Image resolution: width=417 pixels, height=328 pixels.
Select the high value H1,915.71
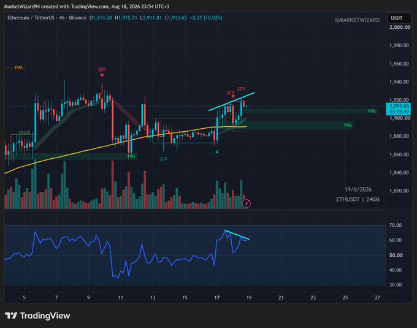(x=126, y=18)
